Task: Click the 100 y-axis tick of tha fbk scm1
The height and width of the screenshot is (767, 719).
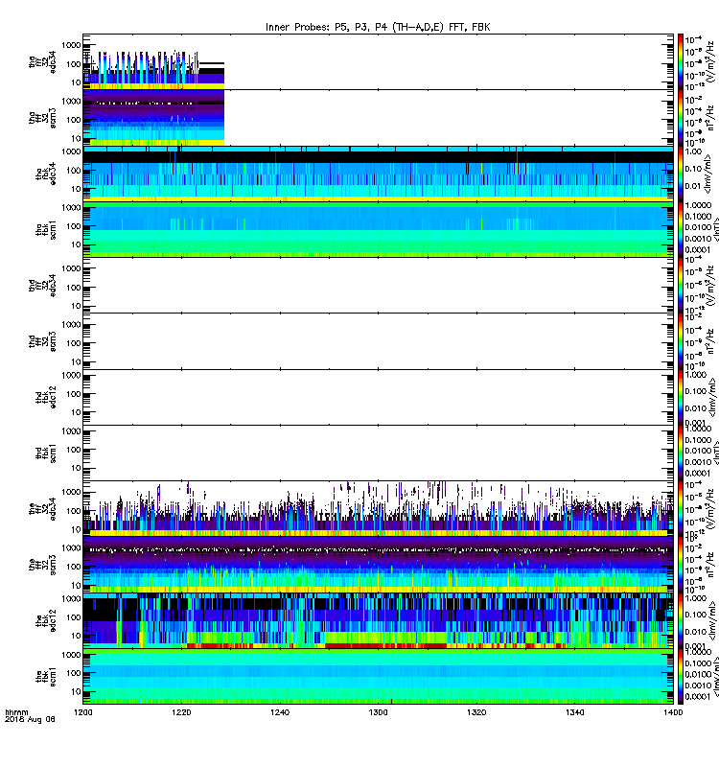Action: 74,226
